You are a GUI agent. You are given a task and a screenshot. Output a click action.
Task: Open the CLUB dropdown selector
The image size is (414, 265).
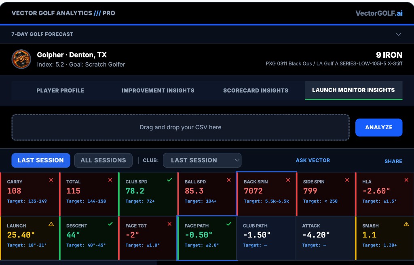(202, 160)
